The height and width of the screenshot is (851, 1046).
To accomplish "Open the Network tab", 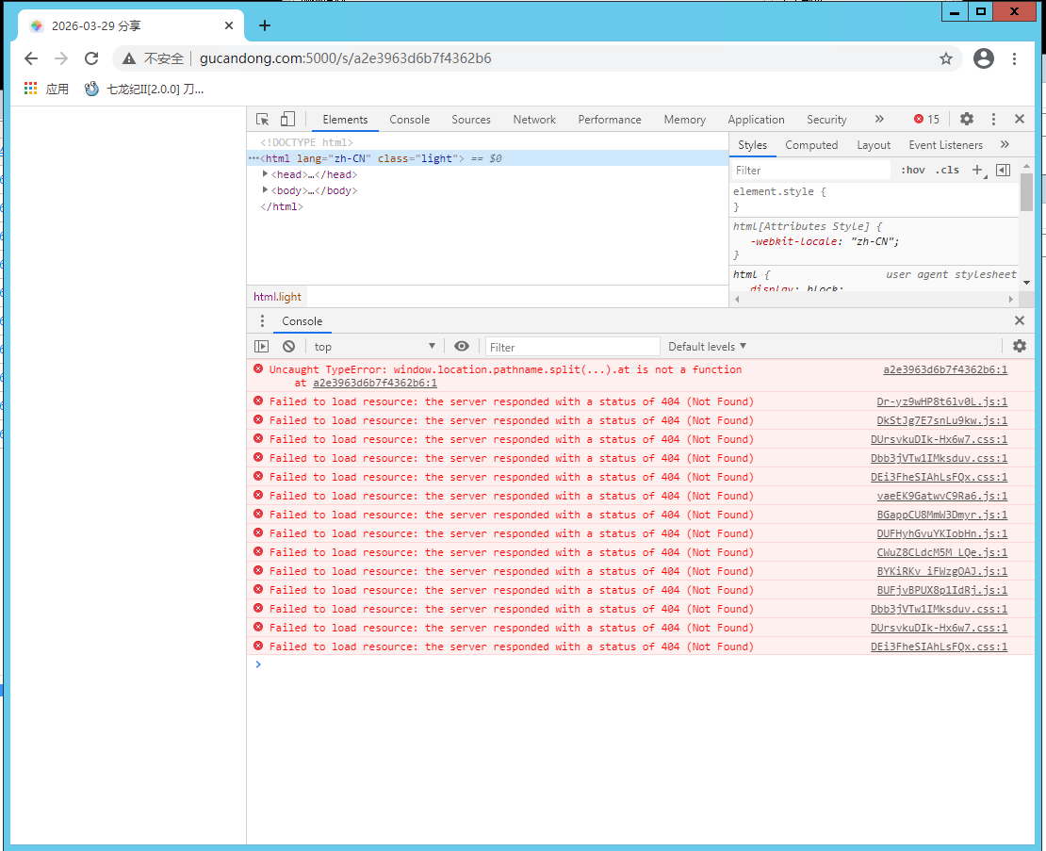I will 534,120.
